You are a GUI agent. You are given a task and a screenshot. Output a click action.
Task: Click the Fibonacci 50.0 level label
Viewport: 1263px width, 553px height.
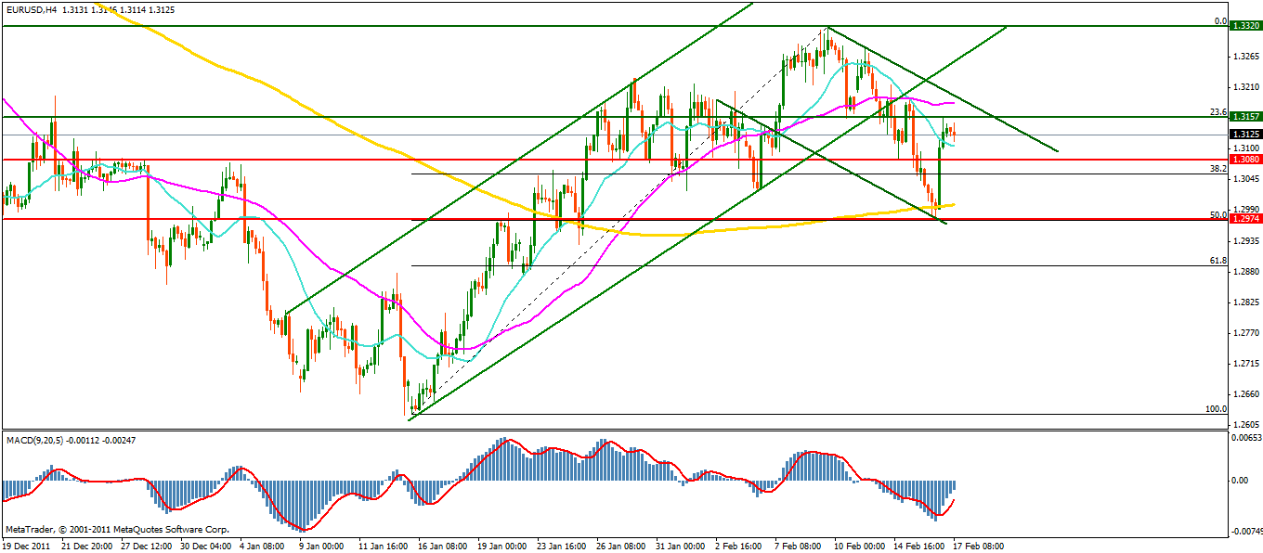pos(1217,214)
